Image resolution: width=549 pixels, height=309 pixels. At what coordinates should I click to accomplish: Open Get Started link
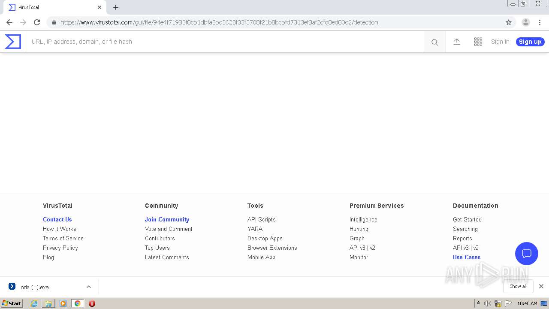coord(467,219)
